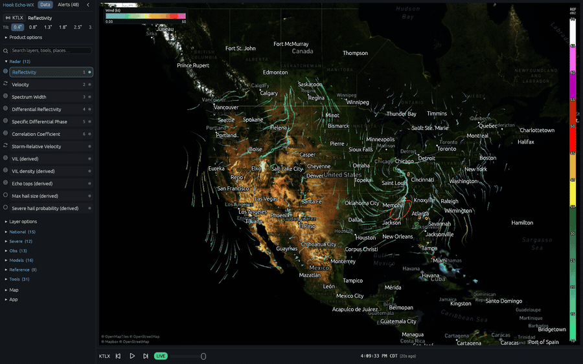Toggle the Echo tops status dot
583x364 pixels.
click(x=89, y=184)
